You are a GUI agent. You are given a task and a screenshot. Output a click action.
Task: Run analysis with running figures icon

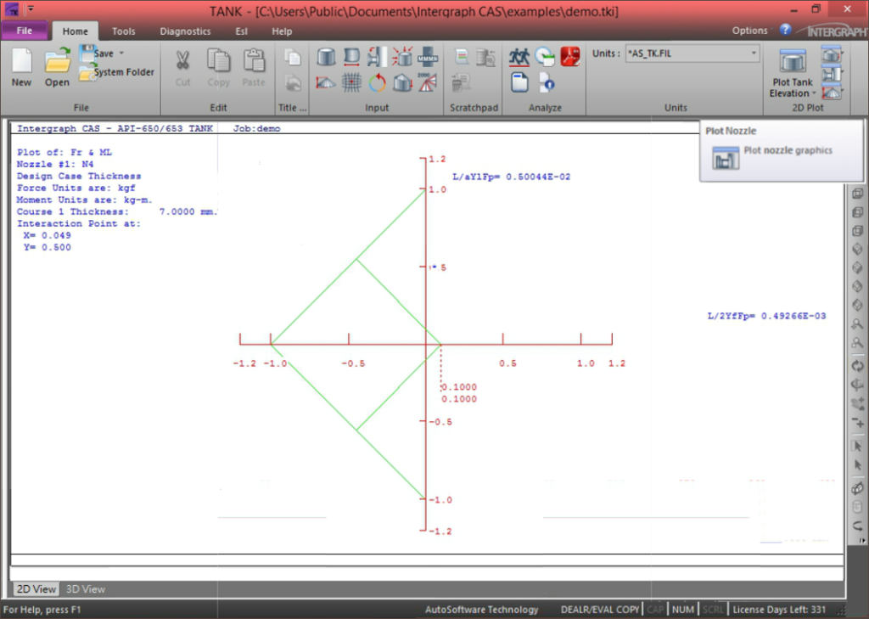pyautogui.click(x=519, y=57)
